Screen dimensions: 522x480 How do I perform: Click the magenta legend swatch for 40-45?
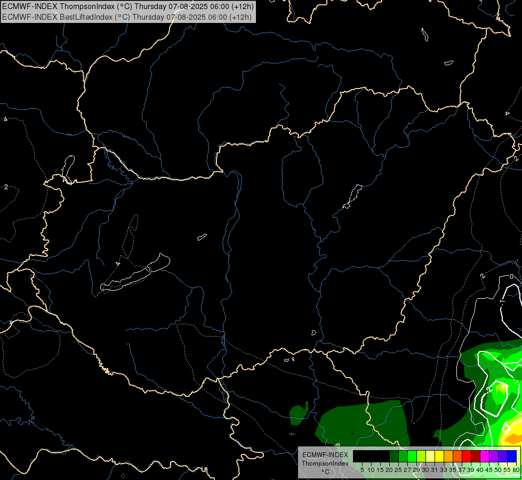[x=484, y=456]
